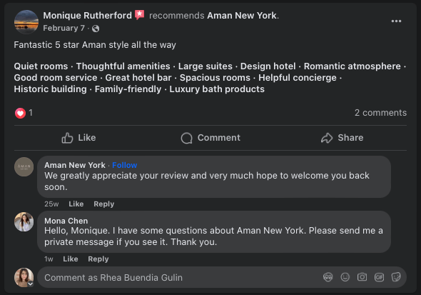Attach a photo using the camera icon
The width and height of the screenshot is (421, 295).
point(362,277)
